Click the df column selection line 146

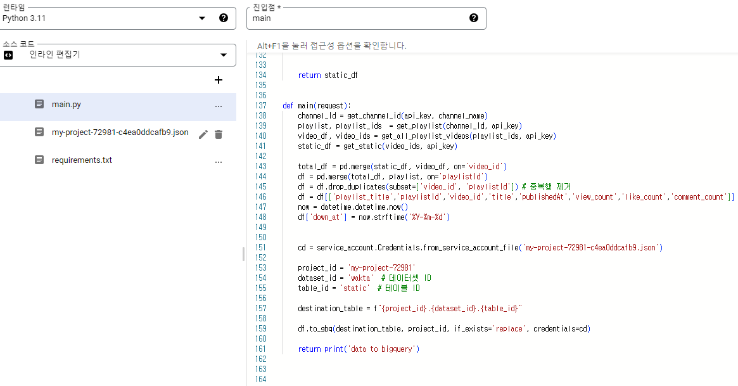pyautogui.click(x=516, y=197)
